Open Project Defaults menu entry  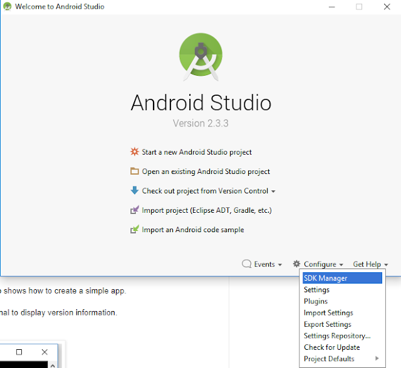point(342,359)
